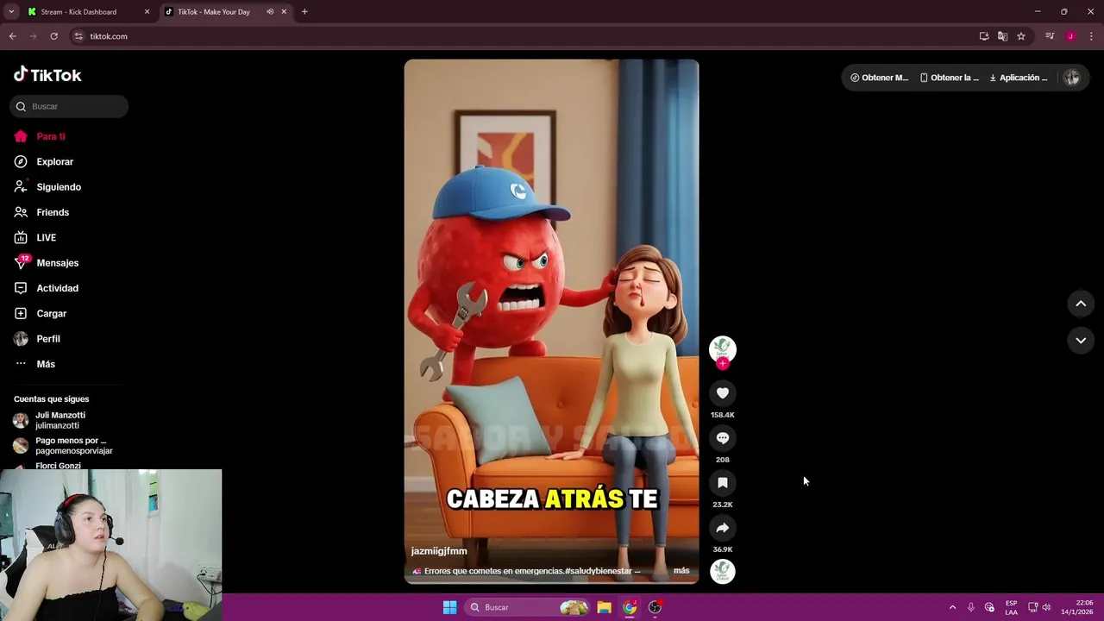
Task: Close the TikTok browser tab
Action: tap(284, 12)
